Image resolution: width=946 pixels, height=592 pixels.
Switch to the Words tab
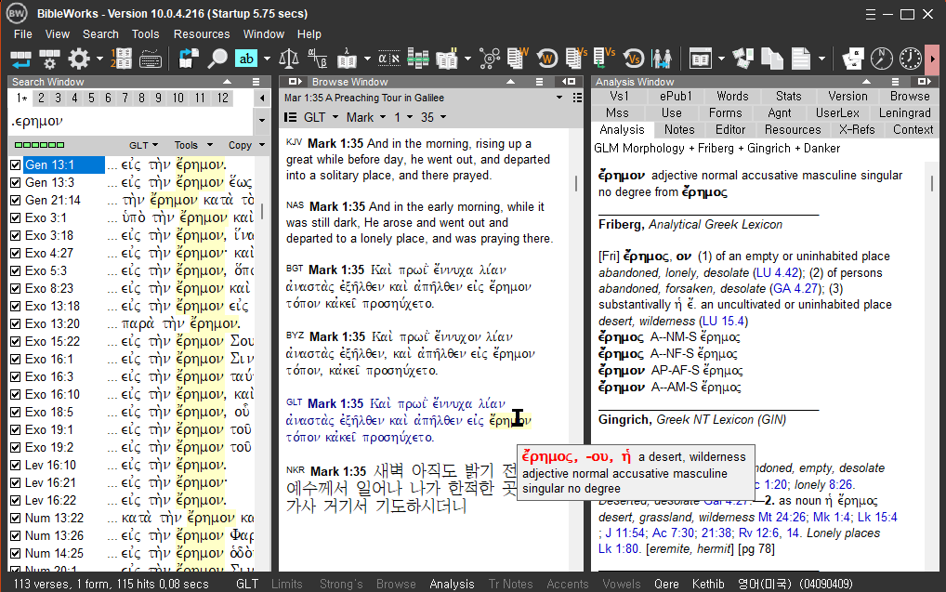(732, 96)
